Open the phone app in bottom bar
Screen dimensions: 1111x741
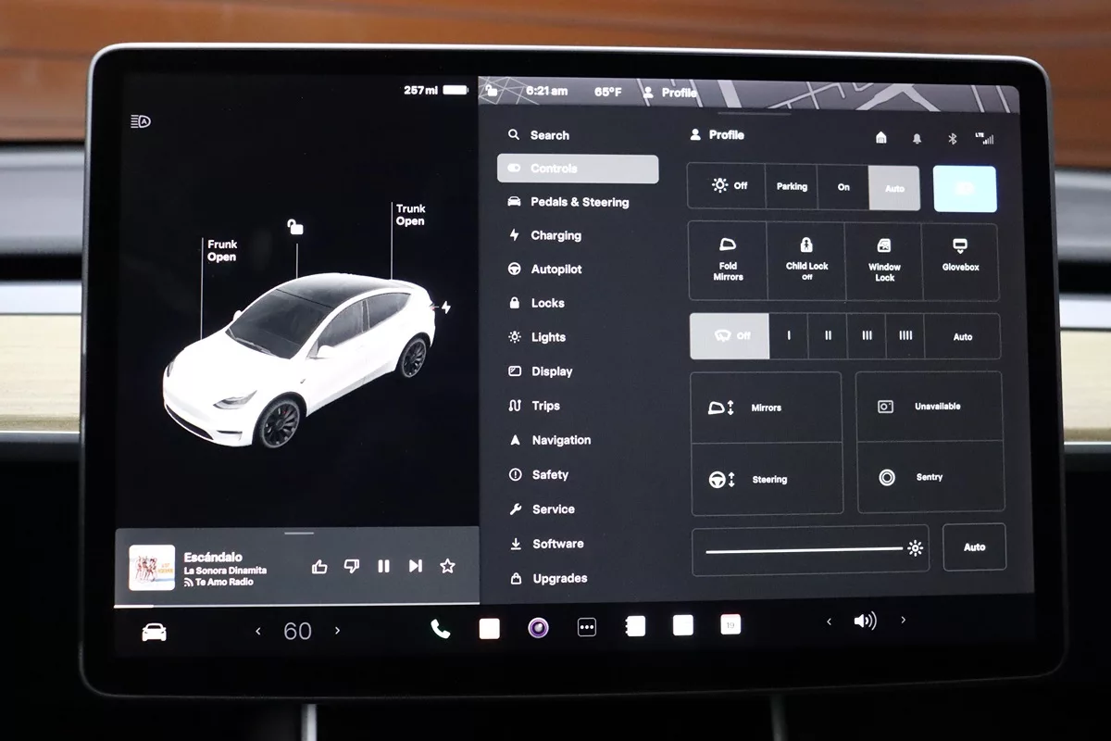point(440,629)
